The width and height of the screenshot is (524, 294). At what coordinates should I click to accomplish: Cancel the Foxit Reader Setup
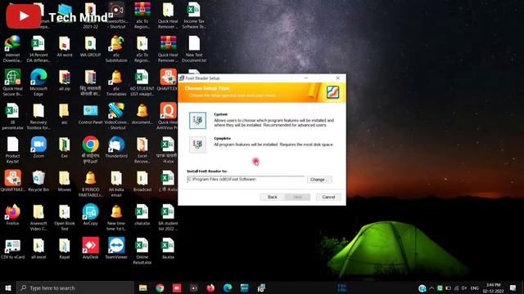click(328, 197)
